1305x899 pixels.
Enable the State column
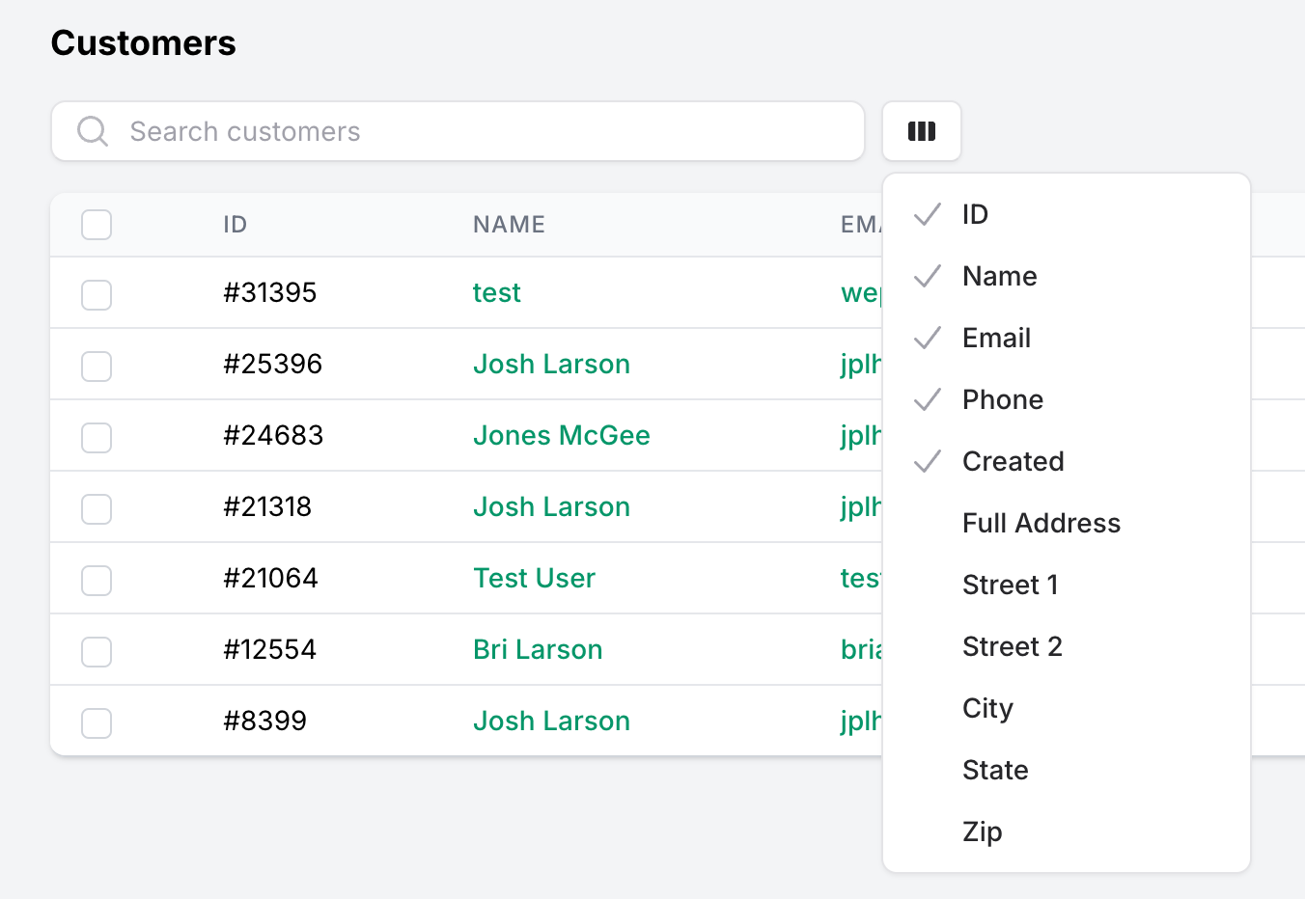pyautogui.click(x=1067, y=770)
